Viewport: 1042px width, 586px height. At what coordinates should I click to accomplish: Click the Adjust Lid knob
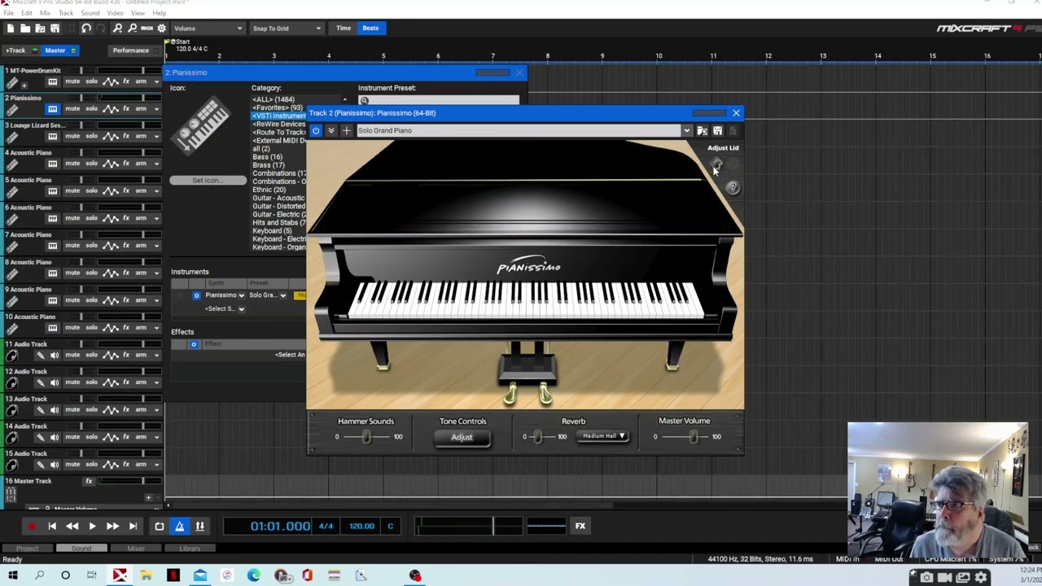click(717, 164)
